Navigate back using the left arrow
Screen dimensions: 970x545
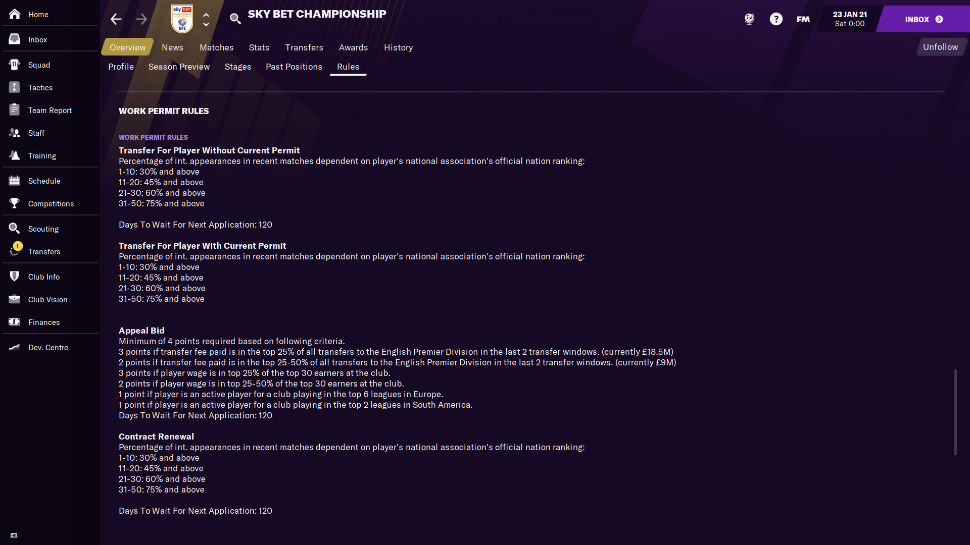117,19
